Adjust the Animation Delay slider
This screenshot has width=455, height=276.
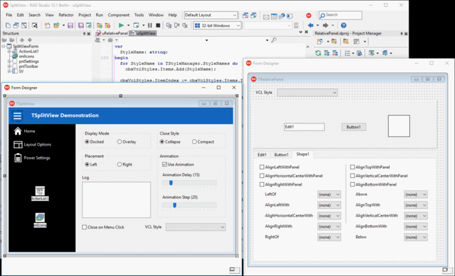pyautogui.click(x=171, y=183)
